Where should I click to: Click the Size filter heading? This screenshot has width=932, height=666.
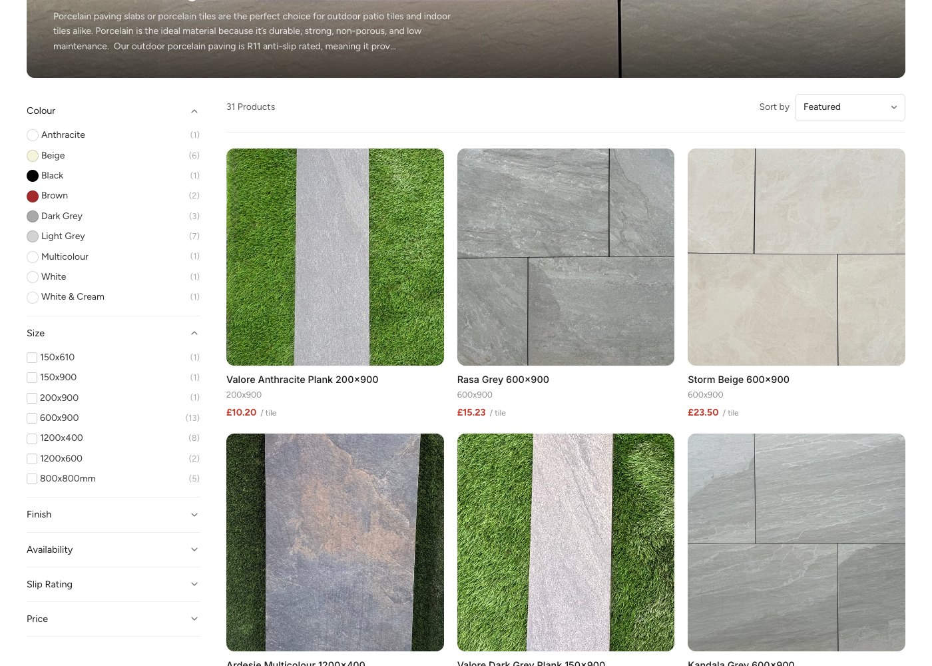pos(36,334)
